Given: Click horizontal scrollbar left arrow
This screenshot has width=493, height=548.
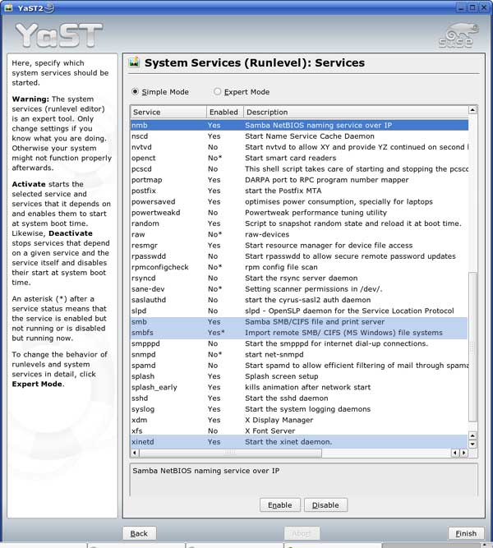Looking at the screenshot, I should (x=135, y=453).
